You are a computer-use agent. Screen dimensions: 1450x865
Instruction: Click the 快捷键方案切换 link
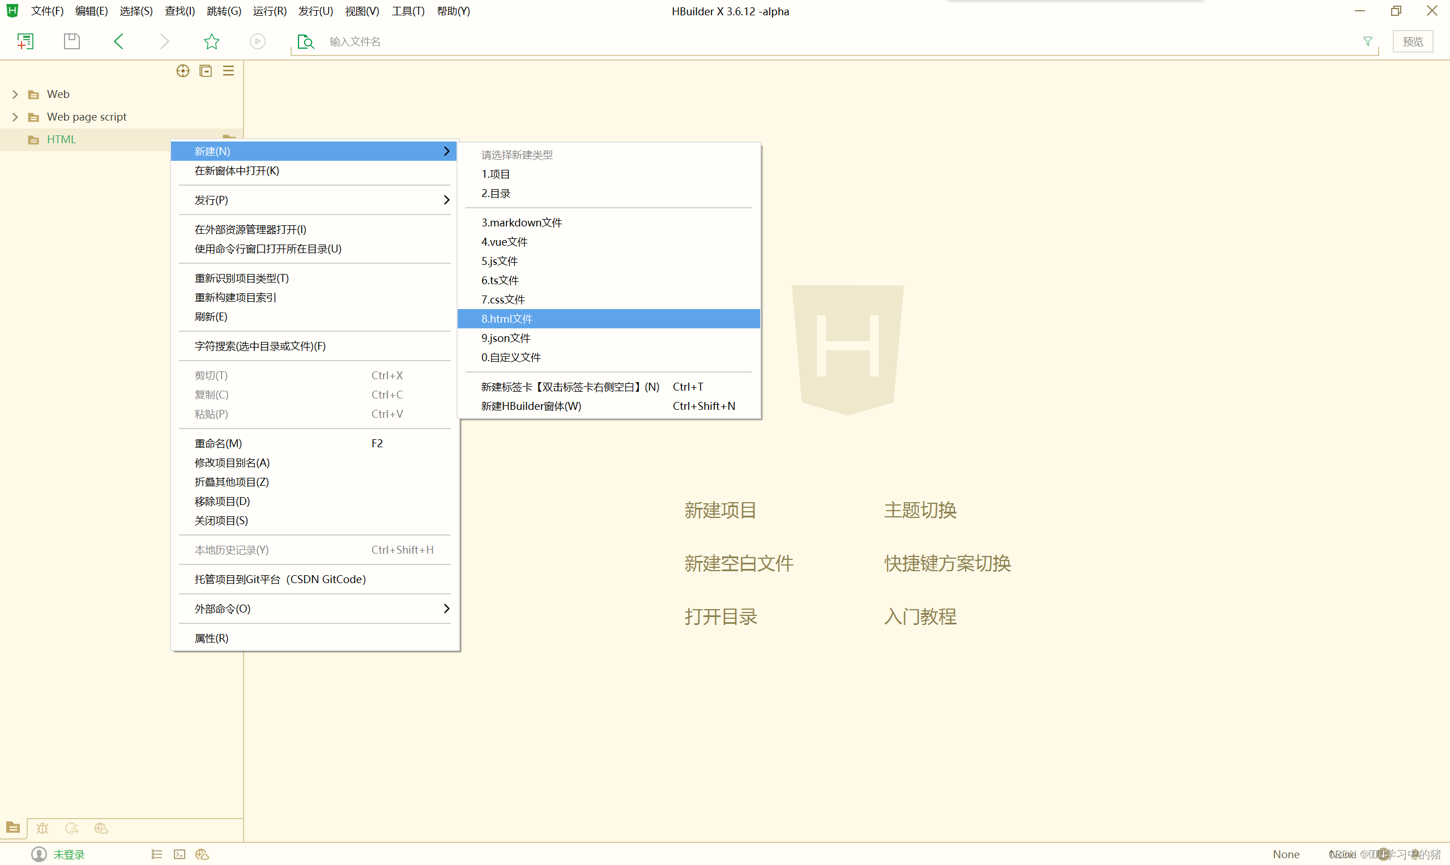tap(947, 563)
